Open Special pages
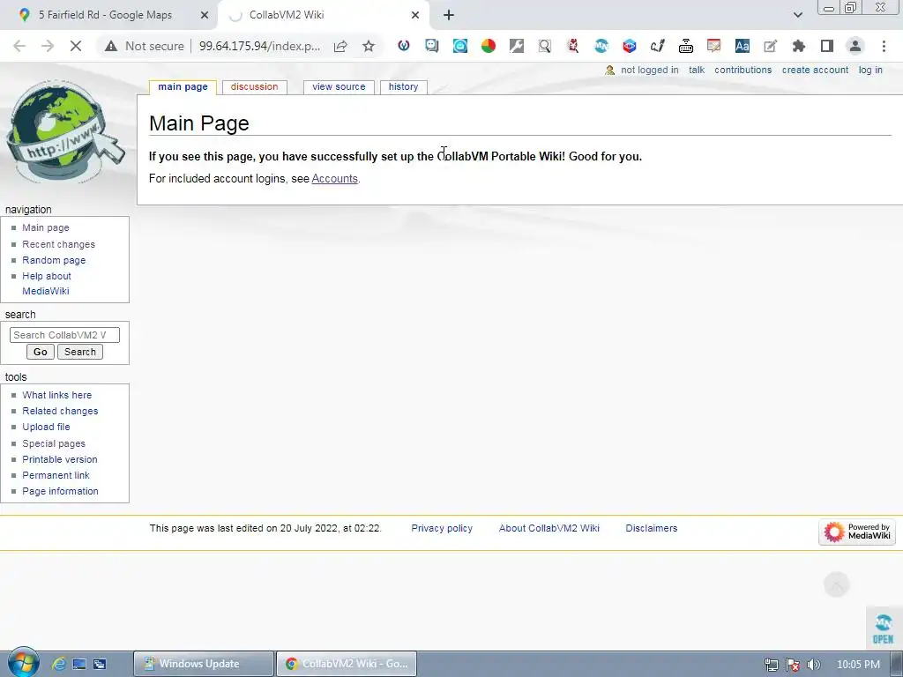Image resolution: width=903 pixels, height=677 pixels. click(54, 443)
